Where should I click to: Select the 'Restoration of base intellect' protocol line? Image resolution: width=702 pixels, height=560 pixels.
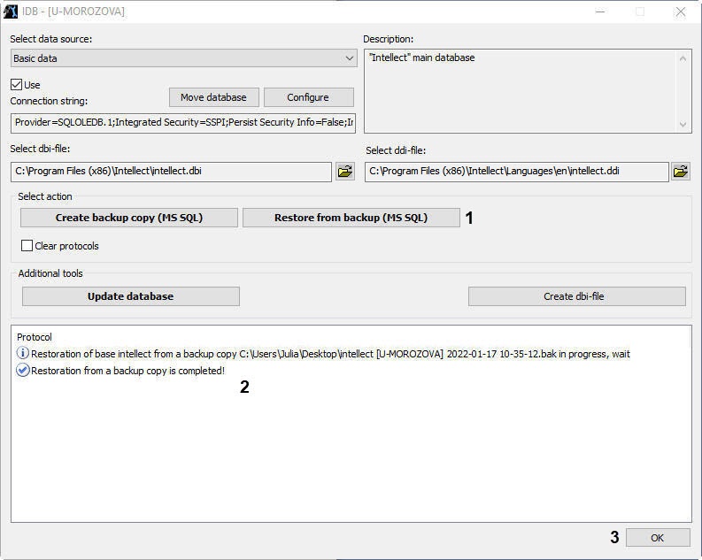pos(330,354)
